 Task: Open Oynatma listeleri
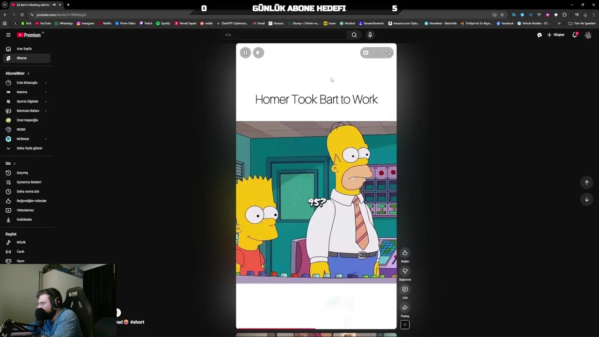point(26,182)
